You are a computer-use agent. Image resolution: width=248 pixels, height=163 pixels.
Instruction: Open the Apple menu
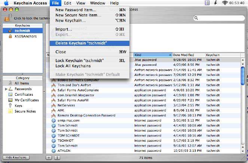[x=6, y=3]
